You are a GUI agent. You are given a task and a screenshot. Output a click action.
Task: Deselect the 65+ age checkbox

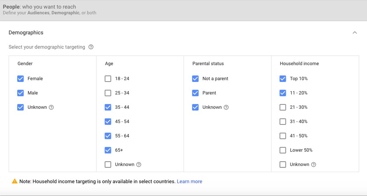point(108,150)
